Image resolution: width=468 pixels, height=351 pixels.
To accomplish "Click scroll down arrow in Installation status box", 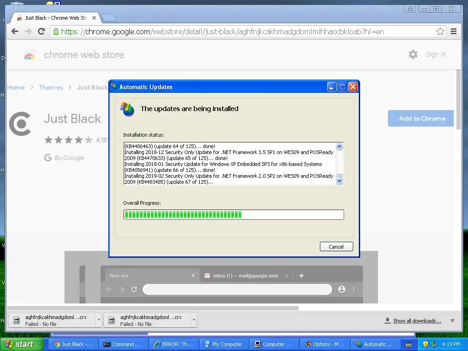I will tap(340, 181).
